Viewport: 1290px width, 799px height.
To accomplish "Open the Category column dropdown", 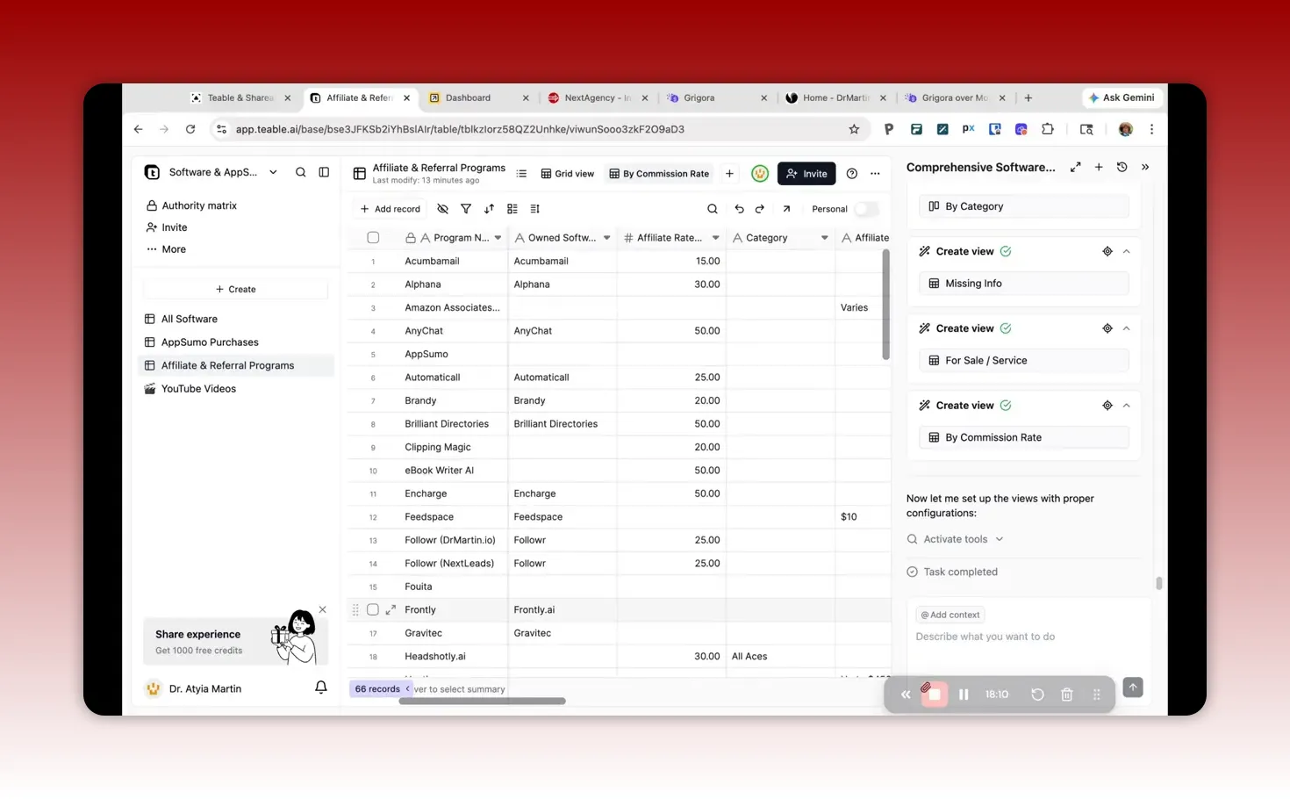I will [x=824, y=237].
